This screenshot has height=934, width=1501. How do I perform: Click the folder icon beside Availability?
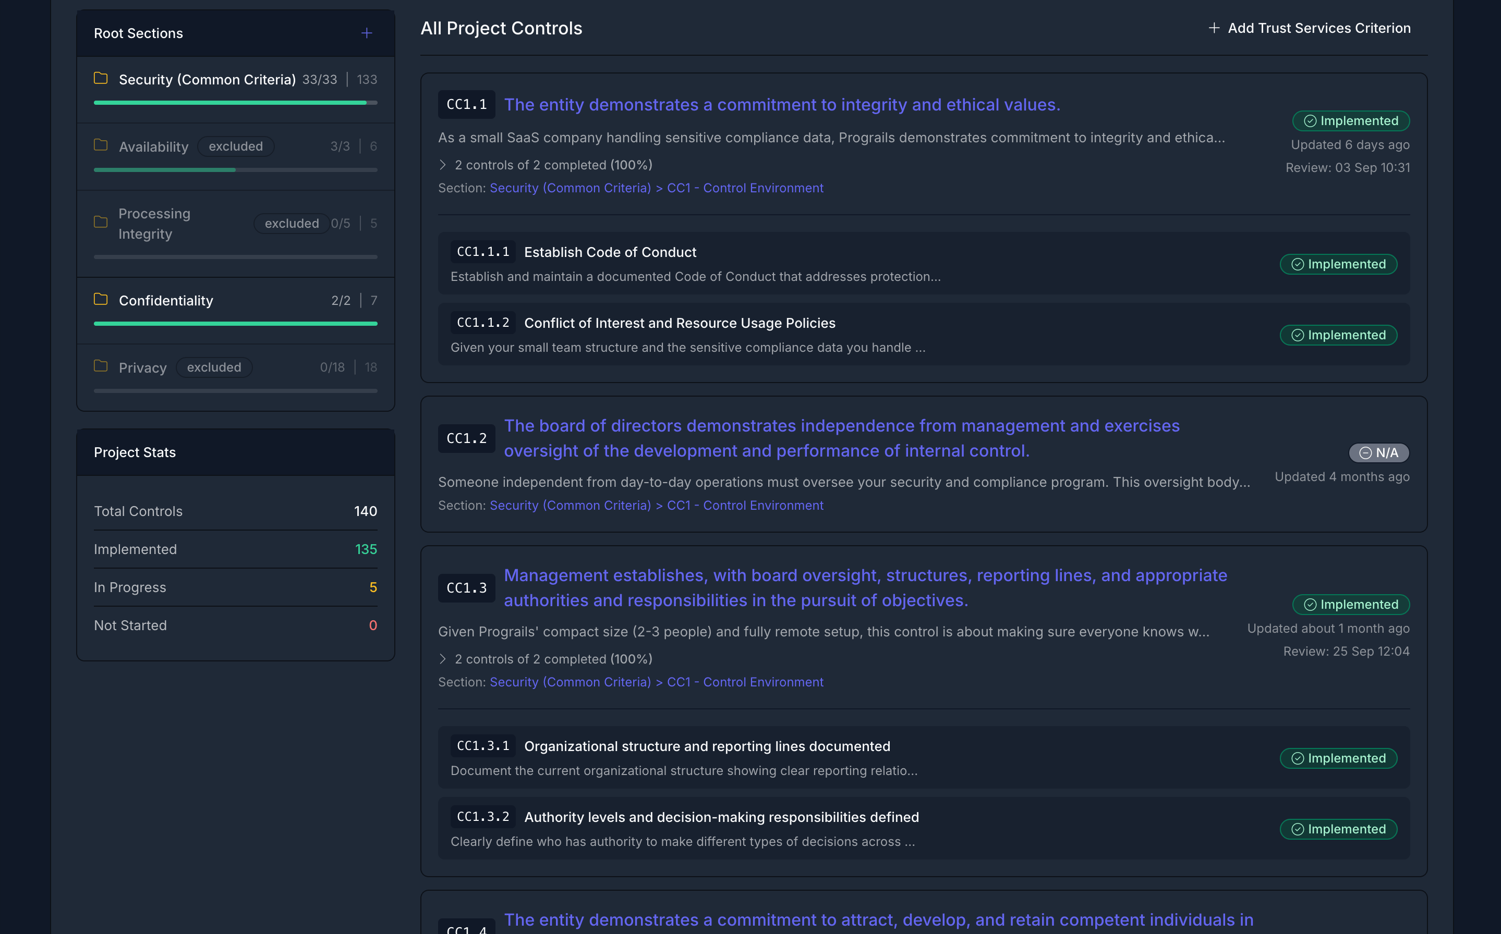pyautogui.click(x=101, y=145)
